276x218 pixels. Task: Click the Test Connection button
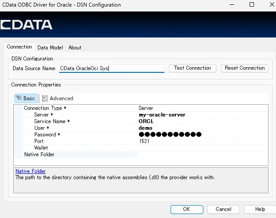[193, 68]
